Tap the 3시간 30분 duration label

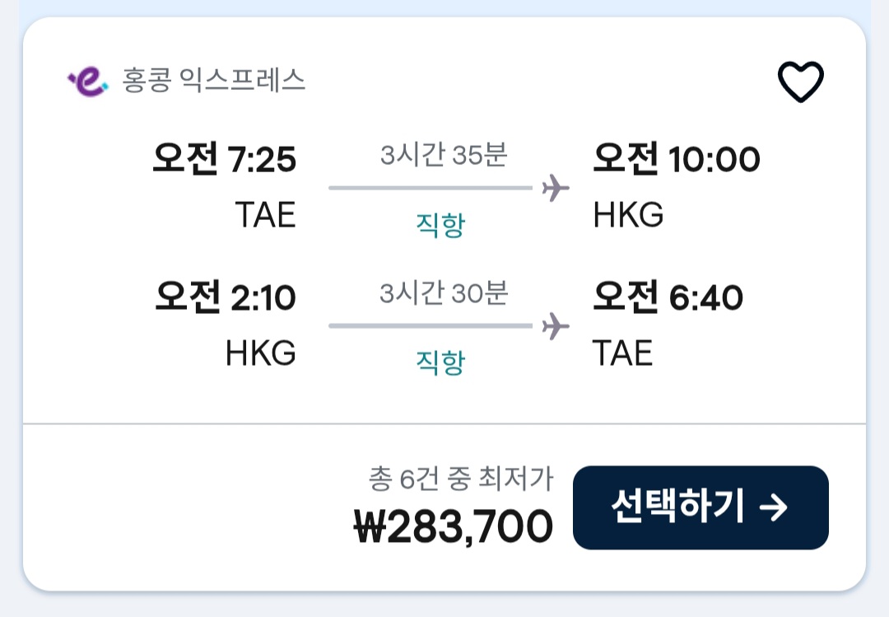(444, 293)
